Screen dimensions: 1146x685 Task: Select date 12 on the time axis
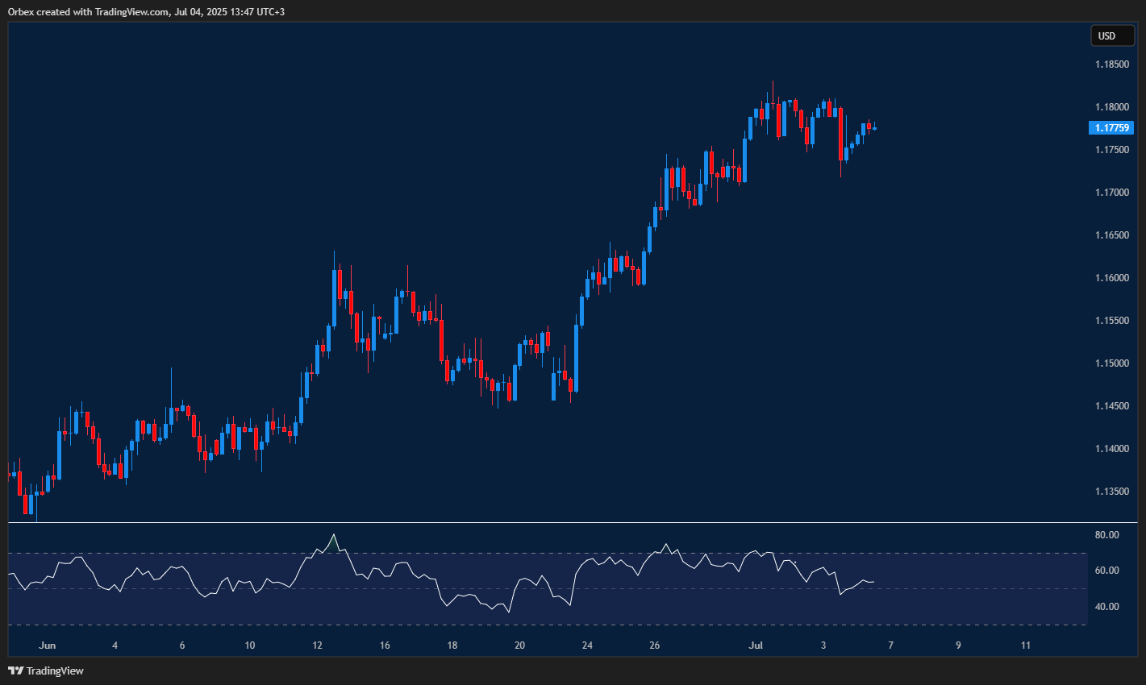[318, 646]
